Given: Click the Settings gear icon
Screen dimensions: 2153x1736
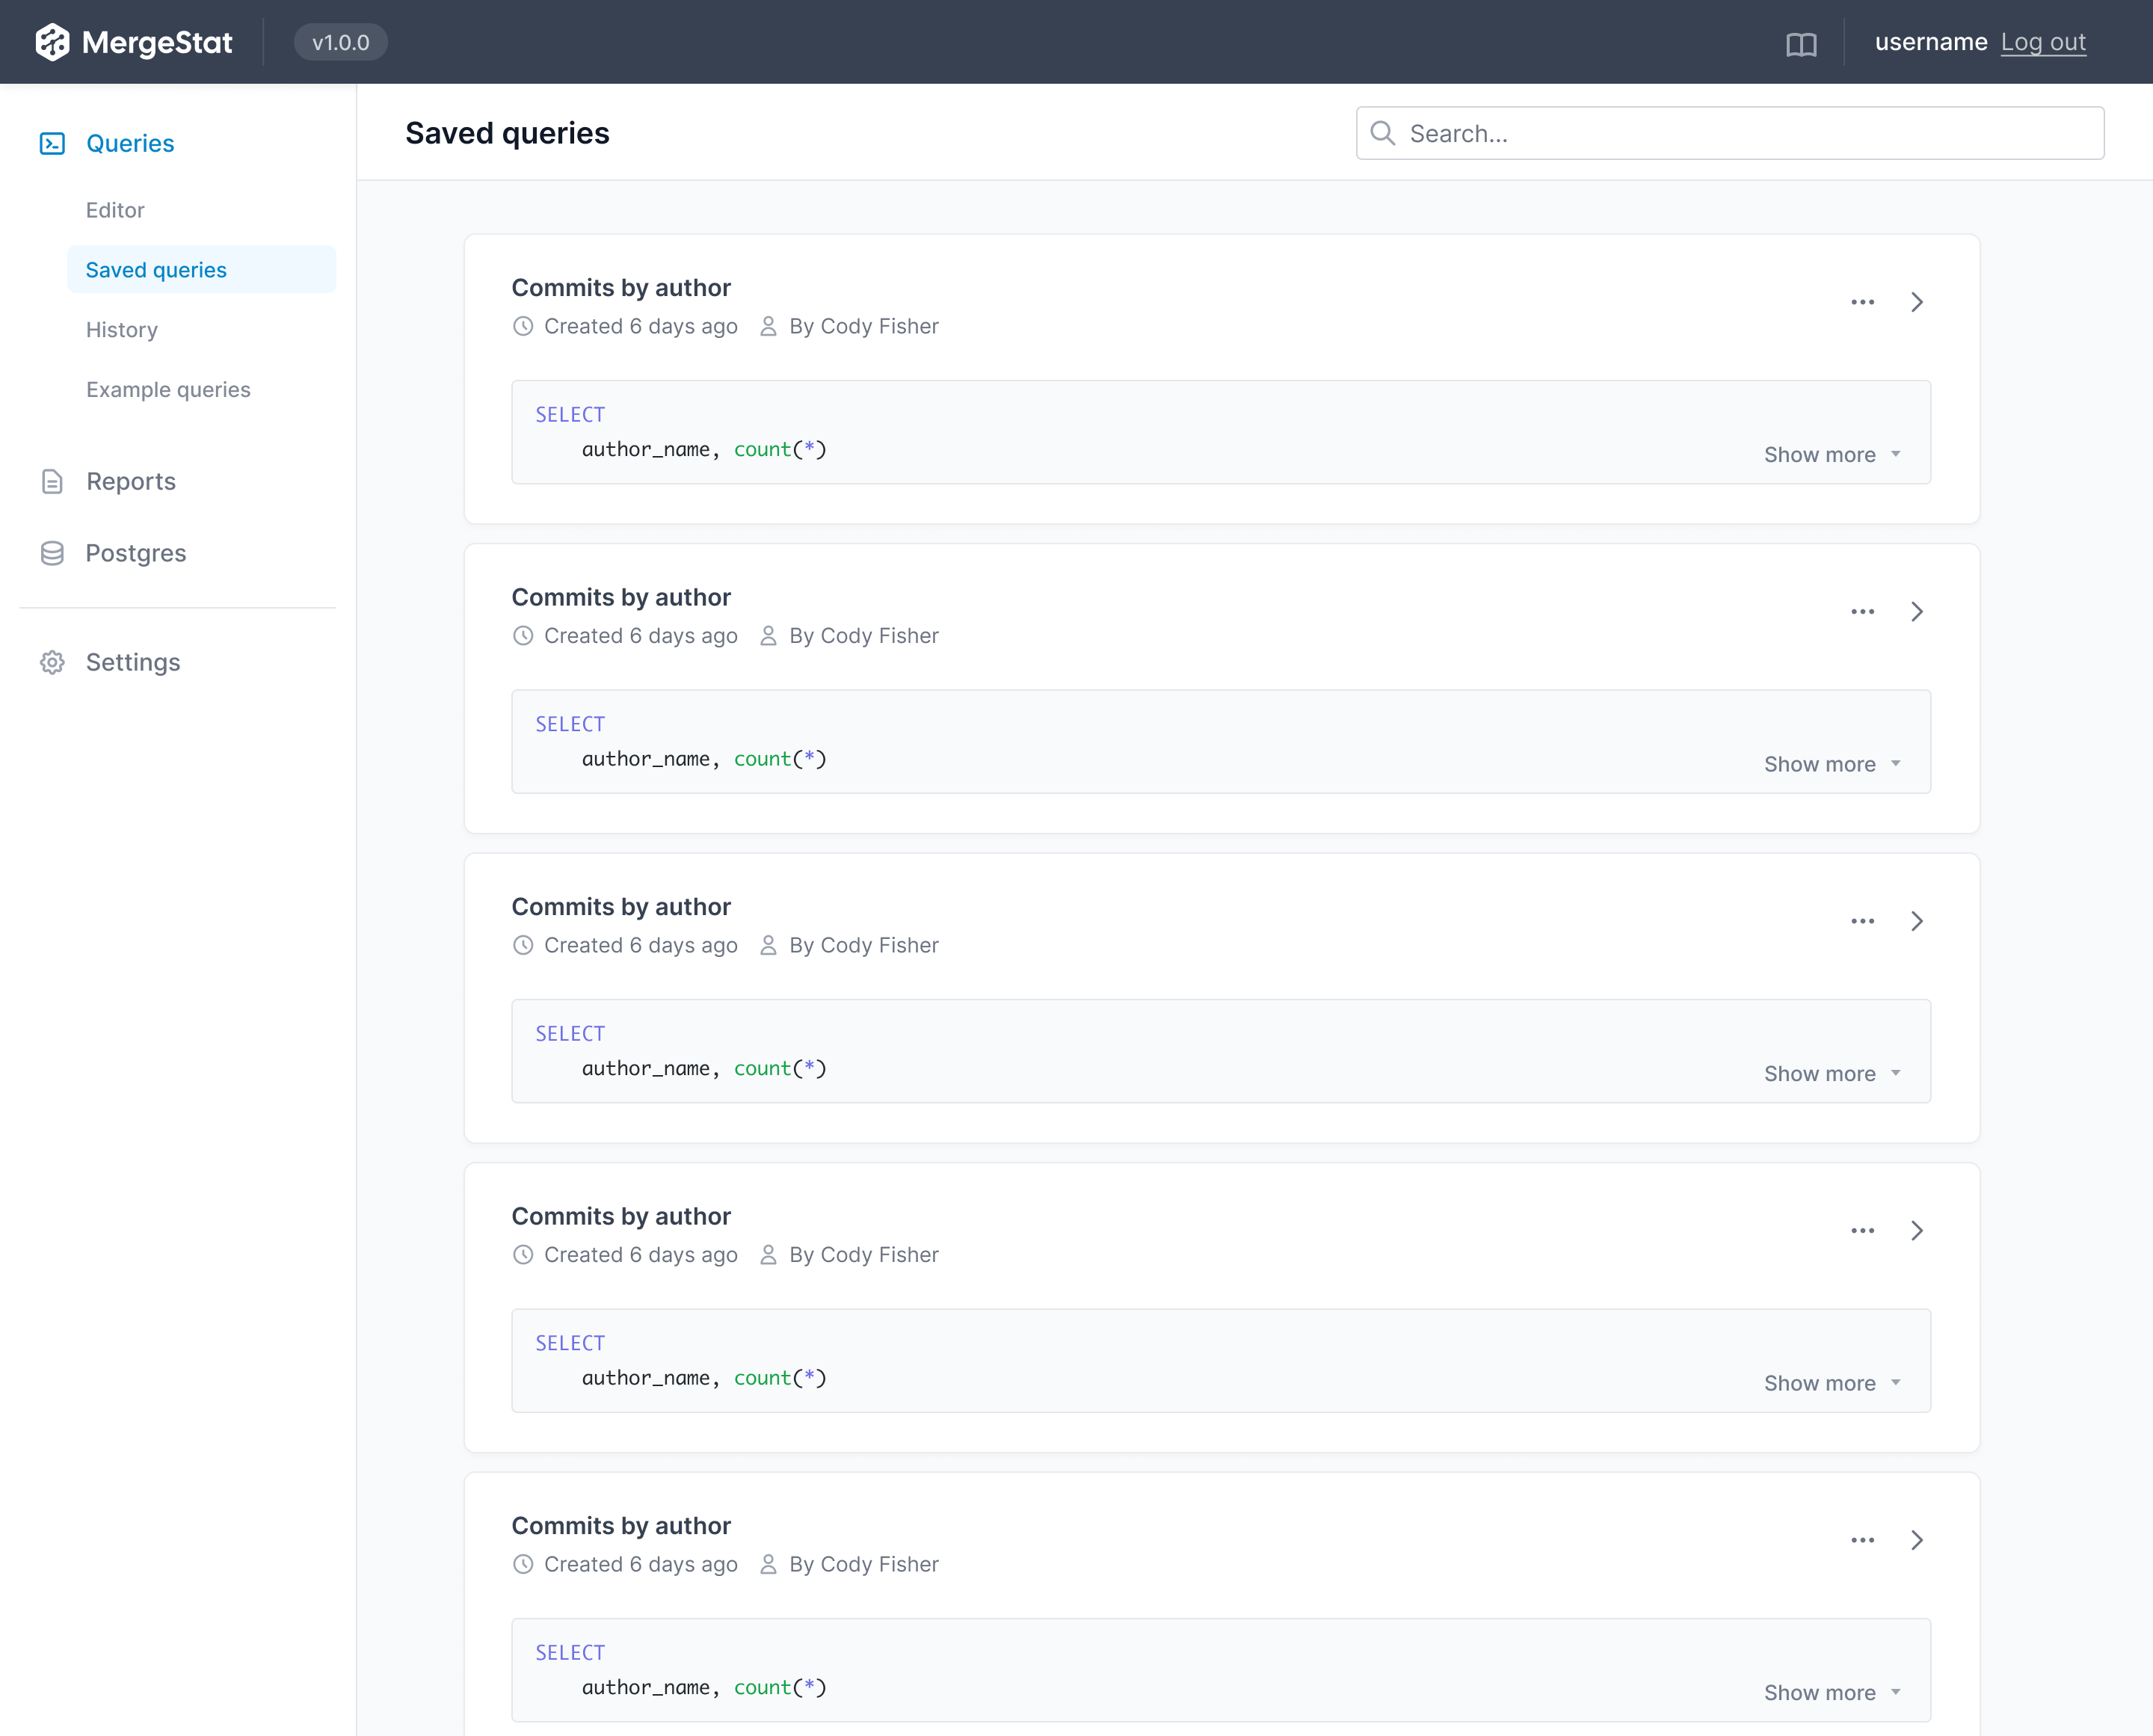Looking at the screenshot, I should click(52, 662).
